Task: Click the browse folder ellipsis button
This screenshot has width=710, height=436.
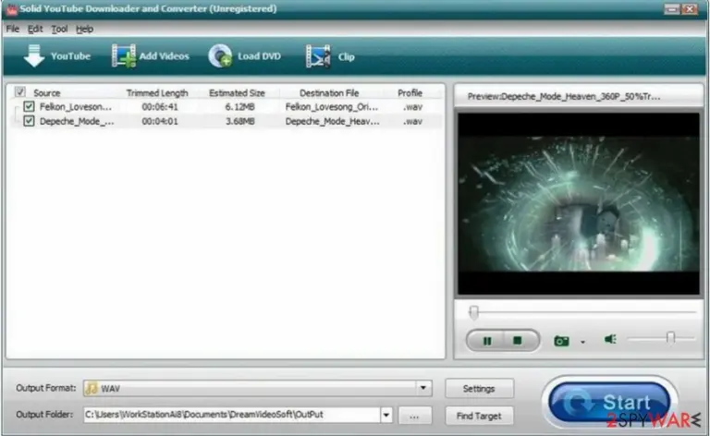Action: 414,416
